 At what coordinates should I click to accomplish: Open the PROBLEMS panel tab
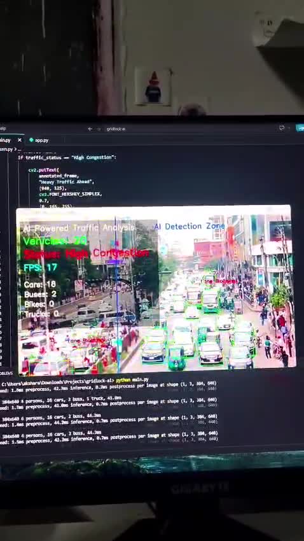click(6, 374)
